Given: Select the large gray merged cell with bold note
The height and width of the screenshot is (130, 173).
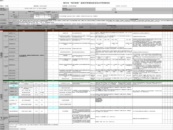Looking at the screenshot, I should (31, 56).
